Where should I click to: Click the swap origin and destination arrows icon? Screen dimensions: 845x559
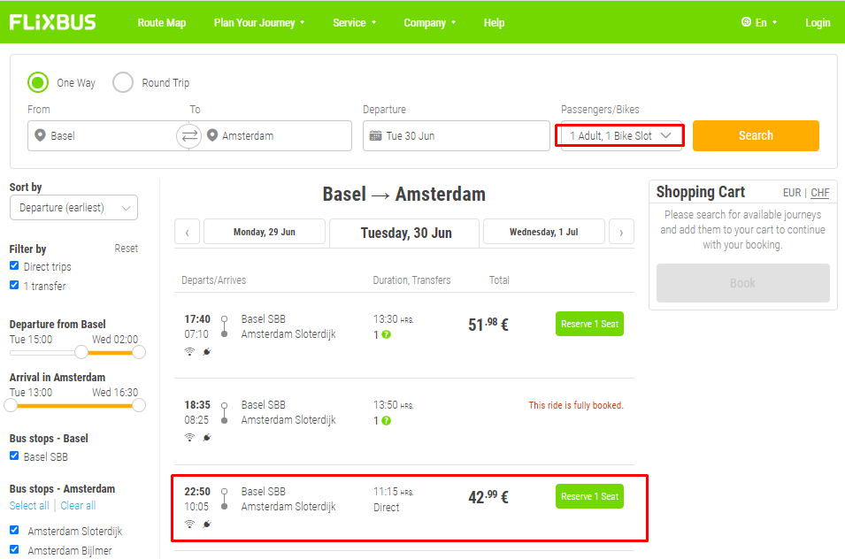coord(189,135)
